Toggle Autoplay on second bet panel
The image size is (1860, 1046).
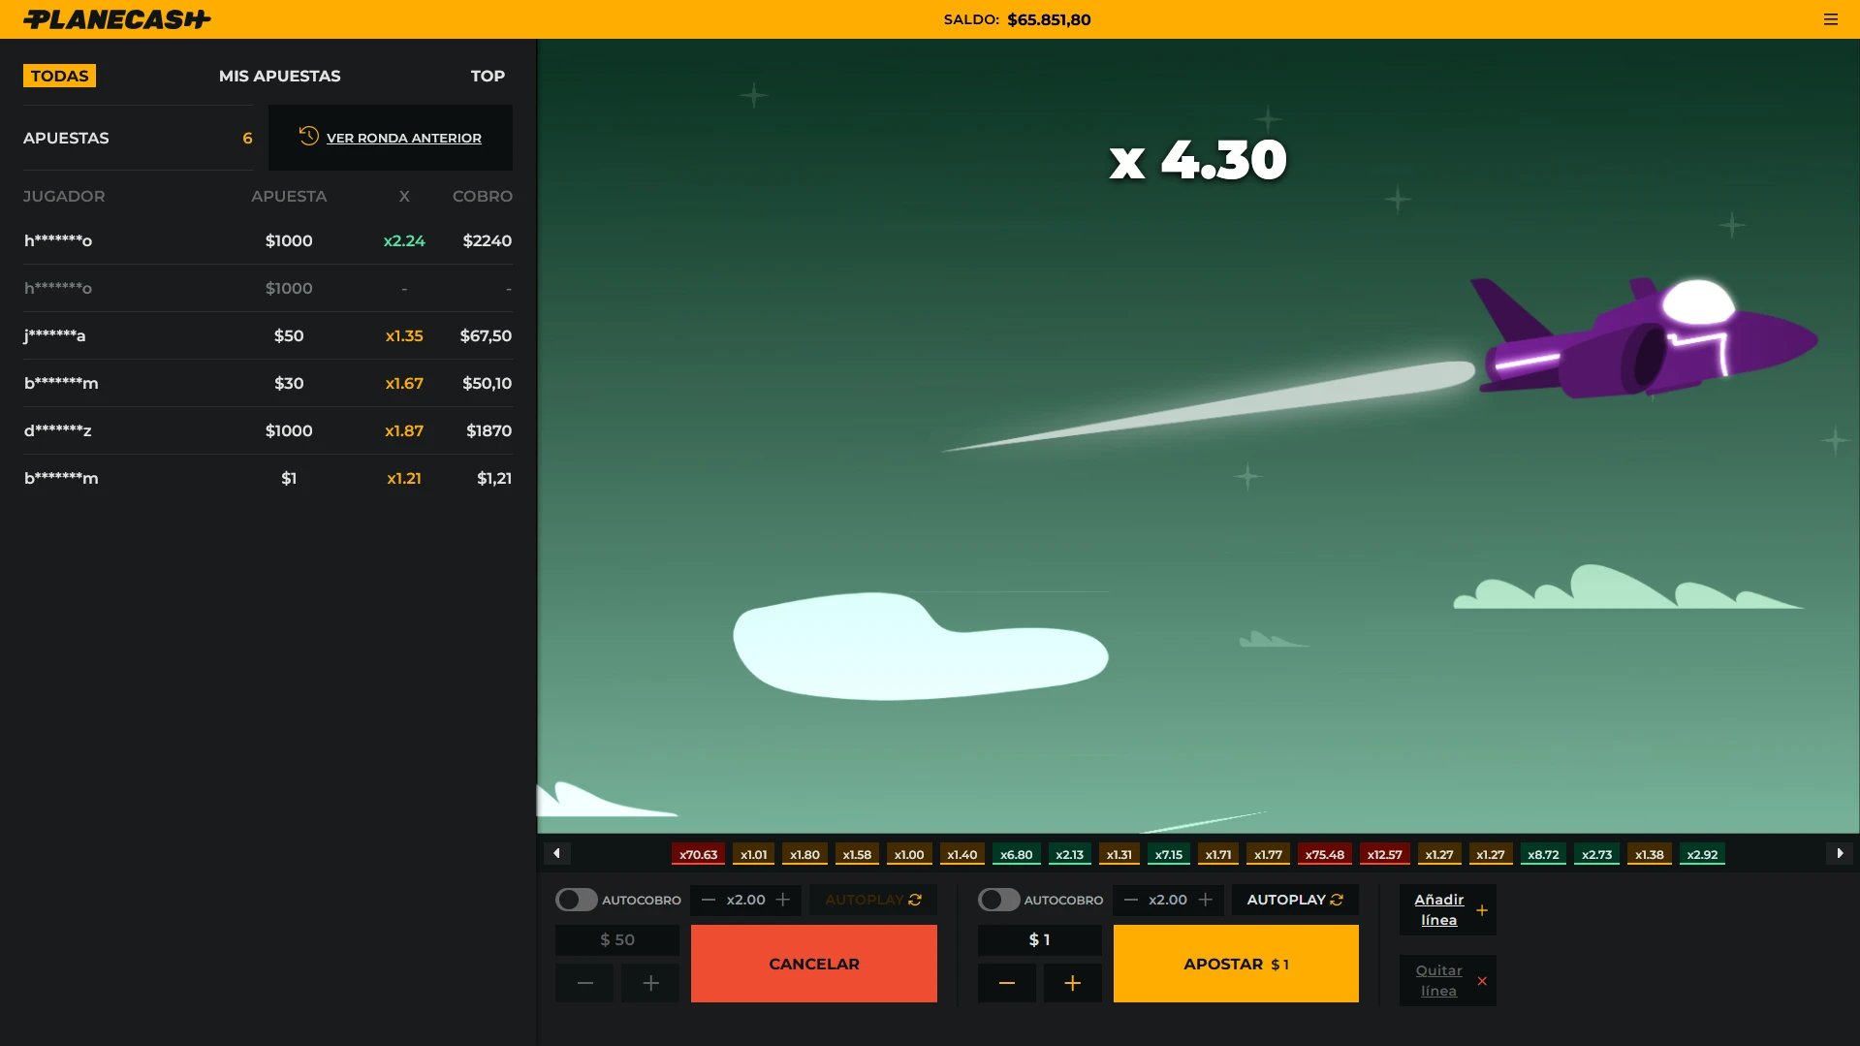(1294, 900)
